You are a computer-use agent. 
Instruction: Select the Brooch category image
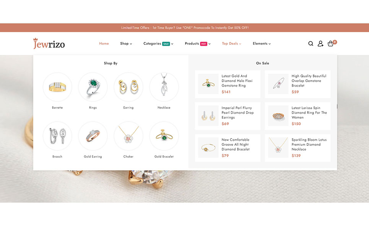click(x=57, y=136)
